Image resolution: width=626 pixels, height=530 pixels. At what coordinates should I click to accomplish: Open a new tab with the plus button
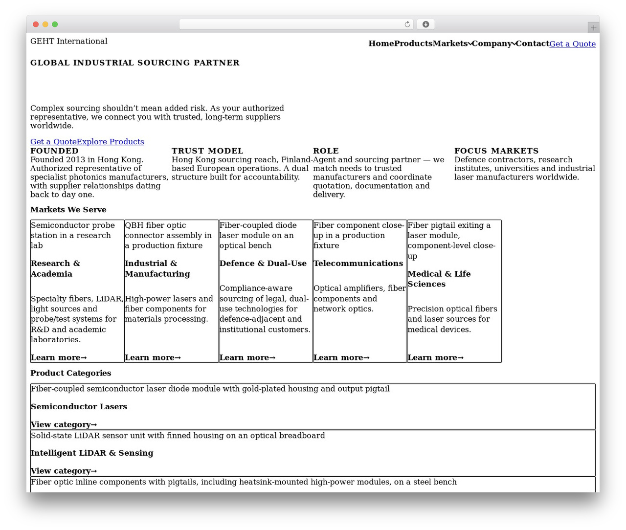(593, 28)
